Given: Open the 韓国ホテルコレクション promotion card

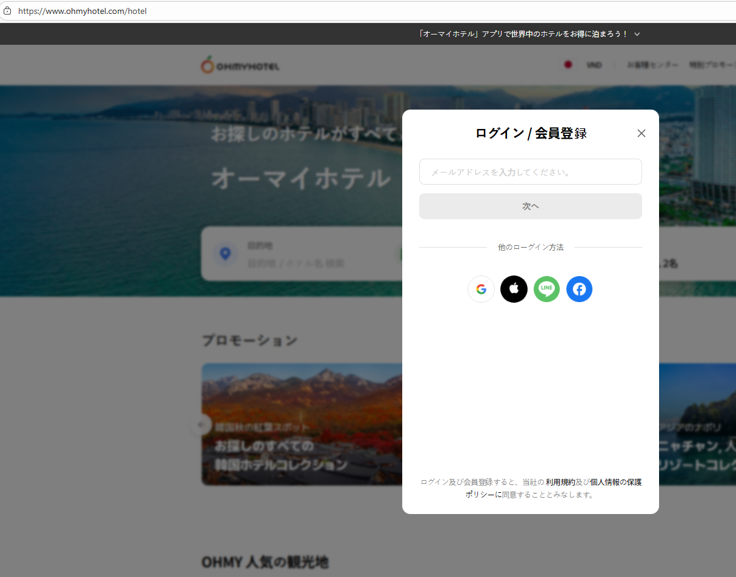Looking at the screenshot, I should 302,424.
